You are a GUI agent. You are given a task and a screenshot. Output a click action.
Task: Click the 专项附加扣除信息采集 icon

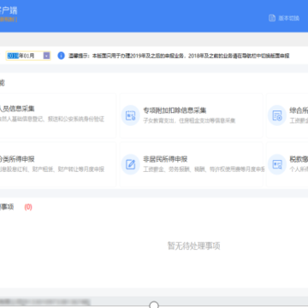(x=130, y=115)
